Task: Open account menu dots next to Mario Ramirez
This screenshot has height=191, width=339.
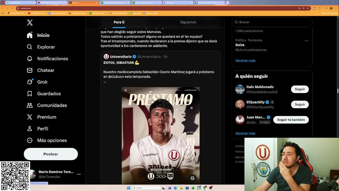Action: pos(79,174)
